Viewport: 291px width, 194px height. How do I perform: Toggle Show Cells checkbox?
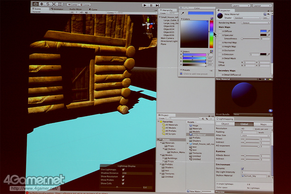(123, 183)
